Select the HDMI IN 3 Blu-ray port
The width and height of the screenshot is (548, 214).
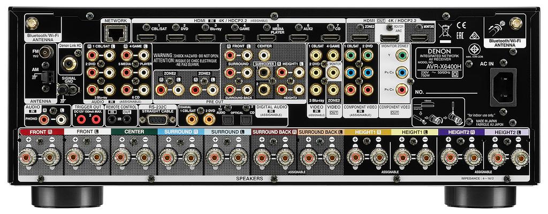[205, 38]
